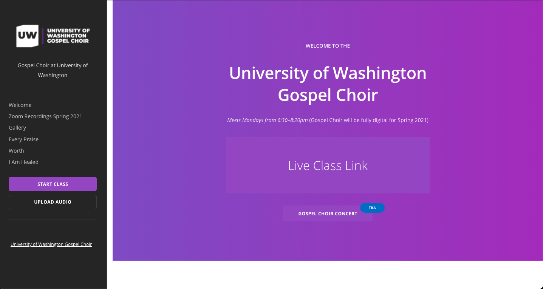Image resolution: width=543 pixels, height=289 pixels.
Task: Click the UW block logo in sidebar
Action: click(x=27, y=36)
